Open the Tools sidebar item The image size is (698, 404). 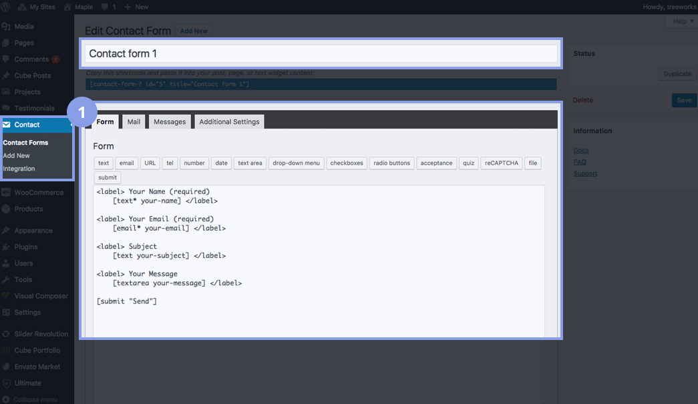pos(23,279)
